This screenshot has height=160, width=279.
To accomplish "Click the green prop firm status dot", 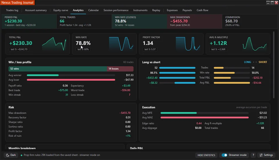I will pyautogui.click(x=22, y=155).
